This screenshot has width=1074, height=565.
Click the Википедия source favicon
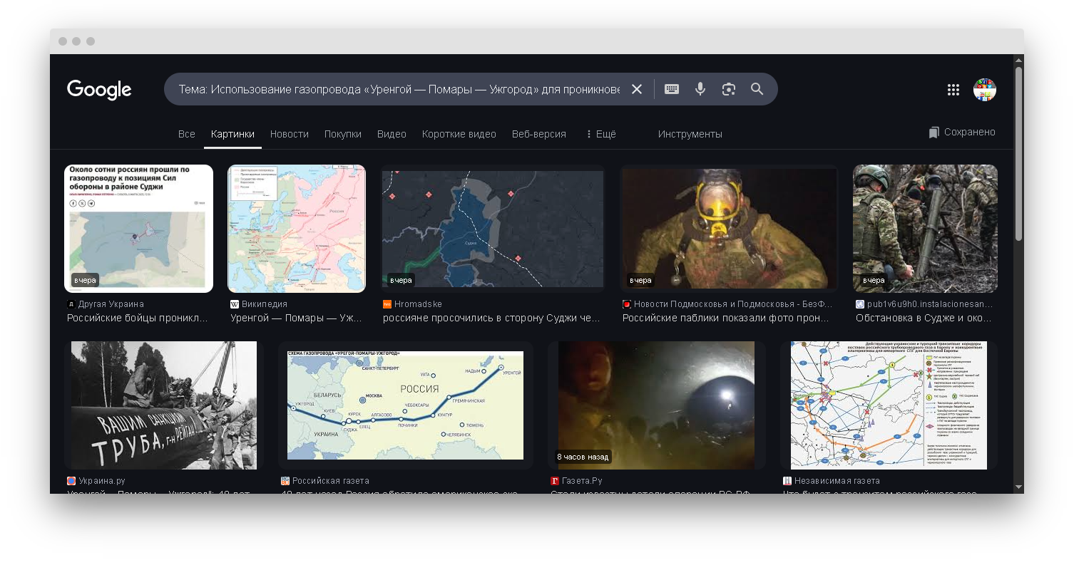click(235, 304)
